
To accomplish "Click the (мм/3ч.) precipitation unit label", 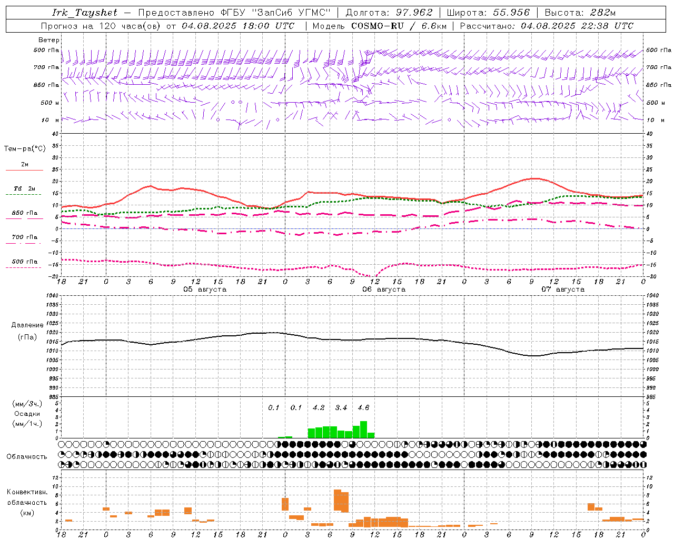I will click(x=27, y=404).
